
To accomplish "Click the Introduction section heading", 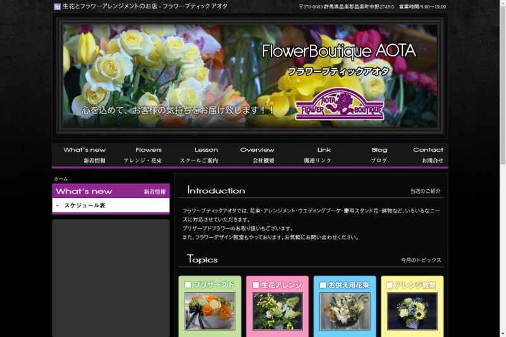I will click(x=216, y=190).
